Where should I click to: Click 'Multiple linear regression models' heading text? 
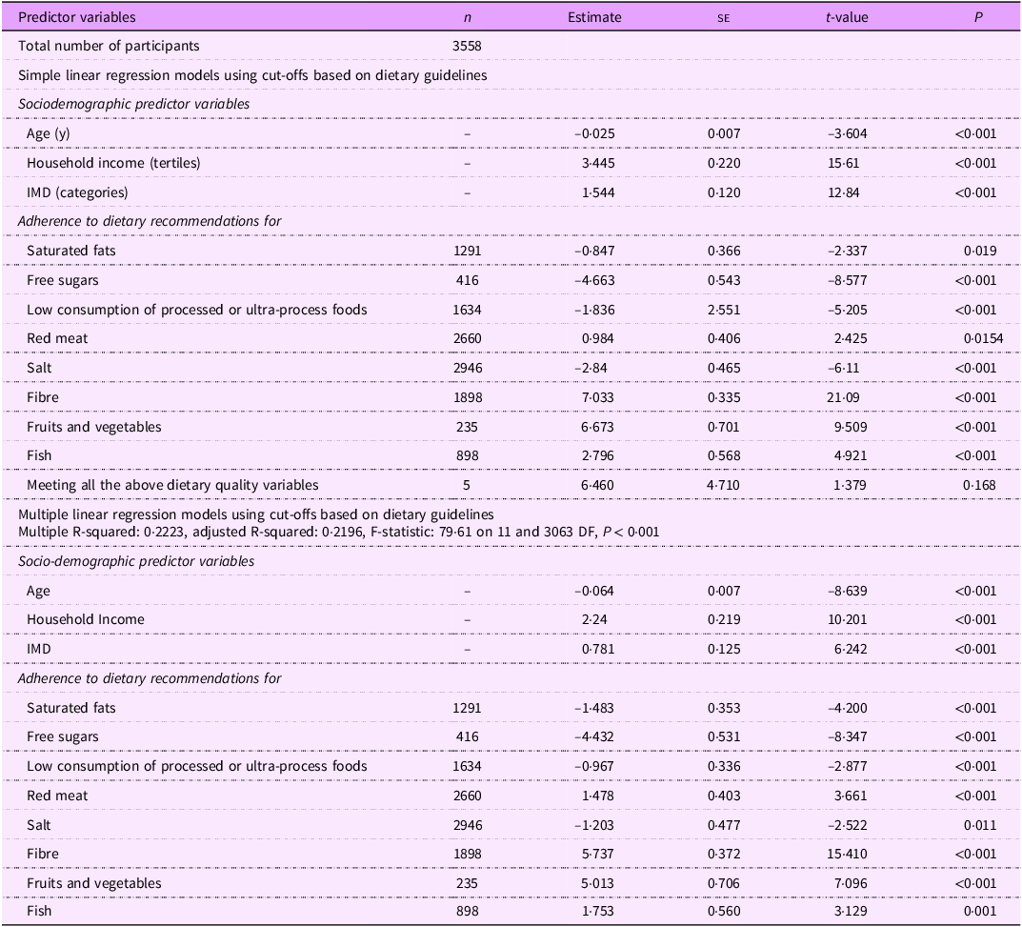[256, 515]
